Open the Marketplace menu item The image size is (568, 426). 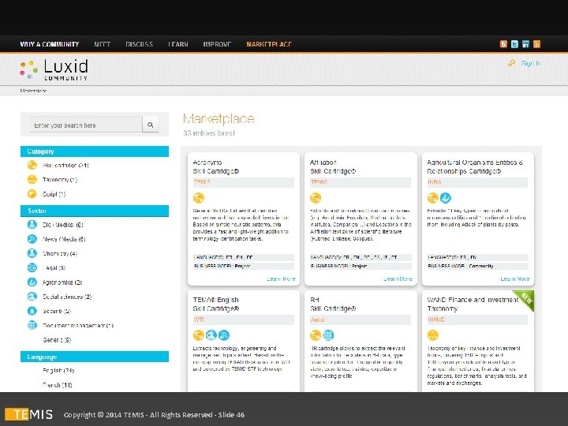tap(269, 44)
